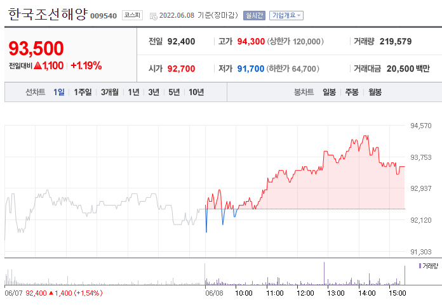Click the 92,120 y-axis label
This screenshot has height=307, width=442.
click(421, 220)
